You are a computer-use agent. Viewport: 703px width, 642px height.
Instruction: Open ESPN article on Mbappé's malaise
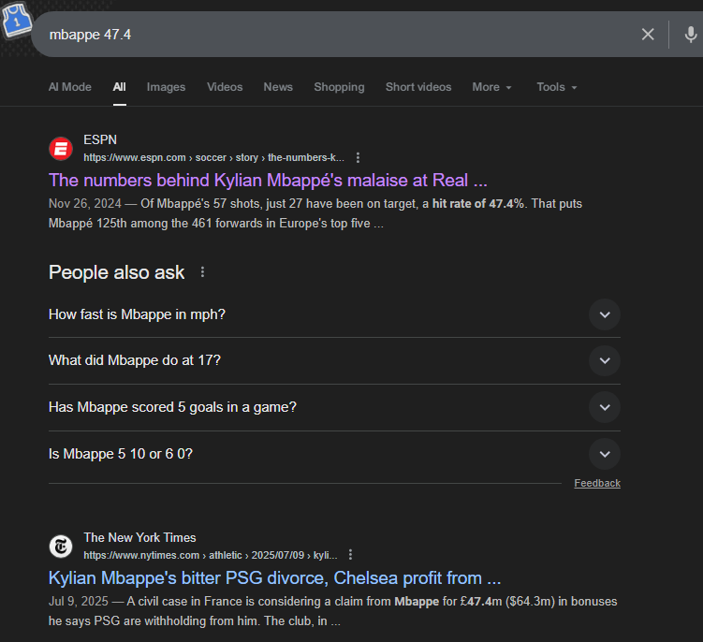pos(268,181)
